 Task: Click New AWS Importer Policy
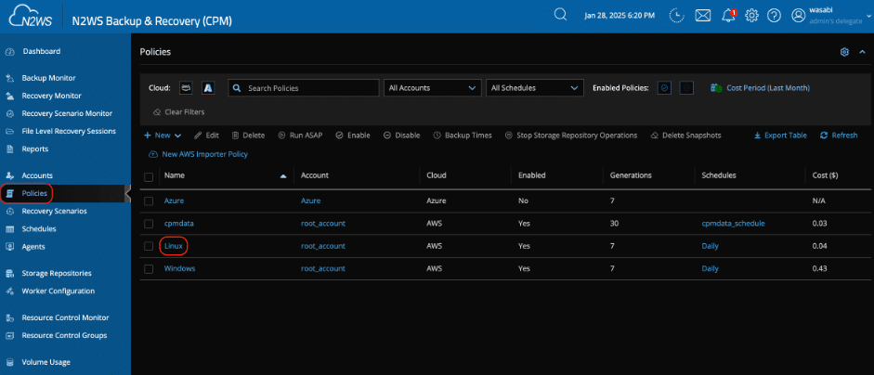198,154
